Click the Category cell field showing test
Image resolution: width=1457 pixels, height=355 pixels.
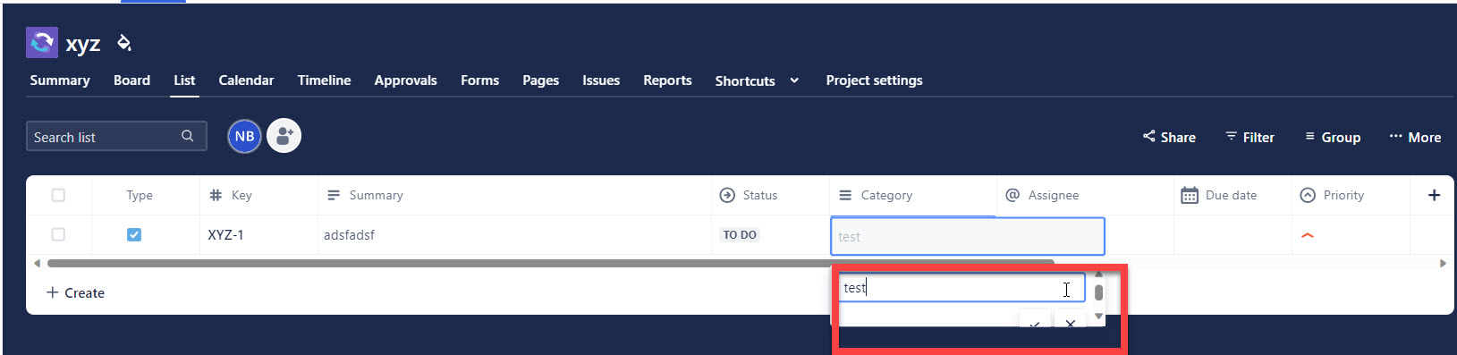[x=968, y=236]
